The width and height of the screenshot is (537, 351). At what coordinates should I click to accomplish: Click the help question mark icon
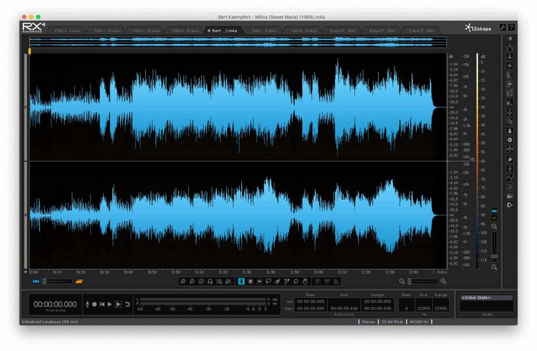511,27
